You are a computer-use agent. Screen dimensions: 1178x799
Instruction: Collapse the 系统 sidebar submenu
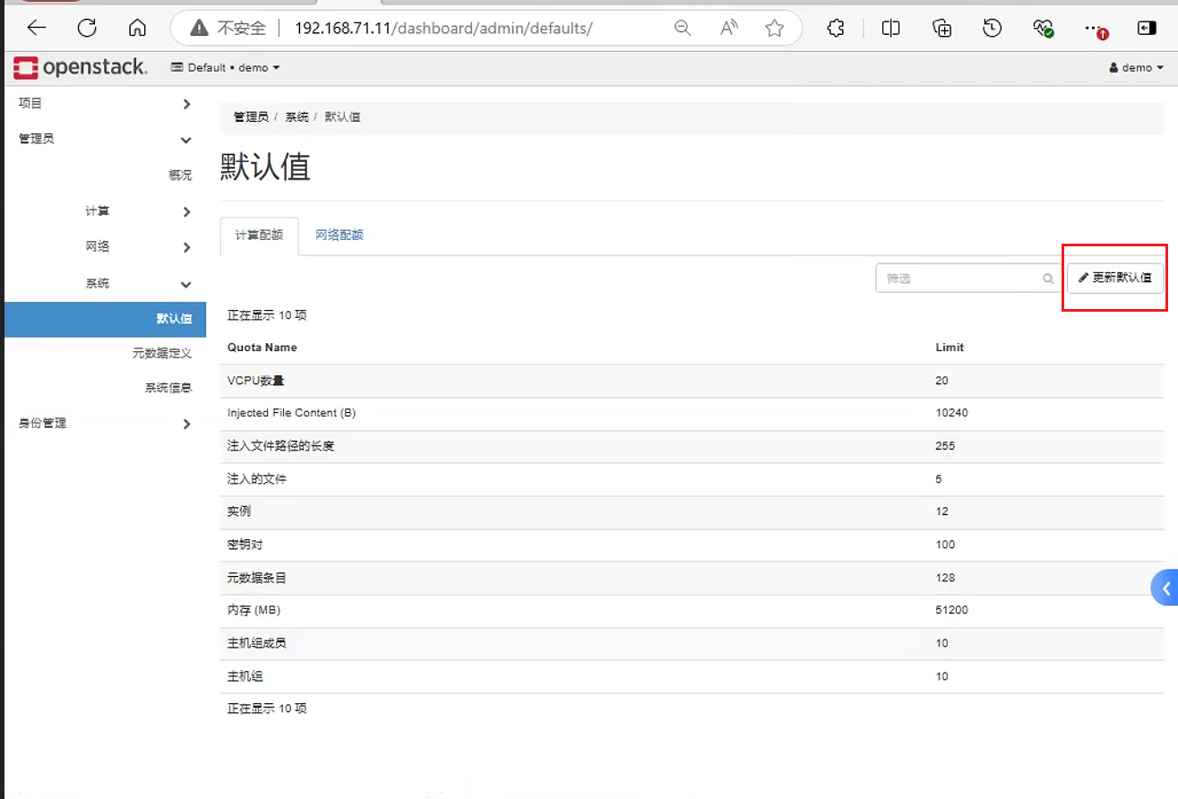click(138, 283)
